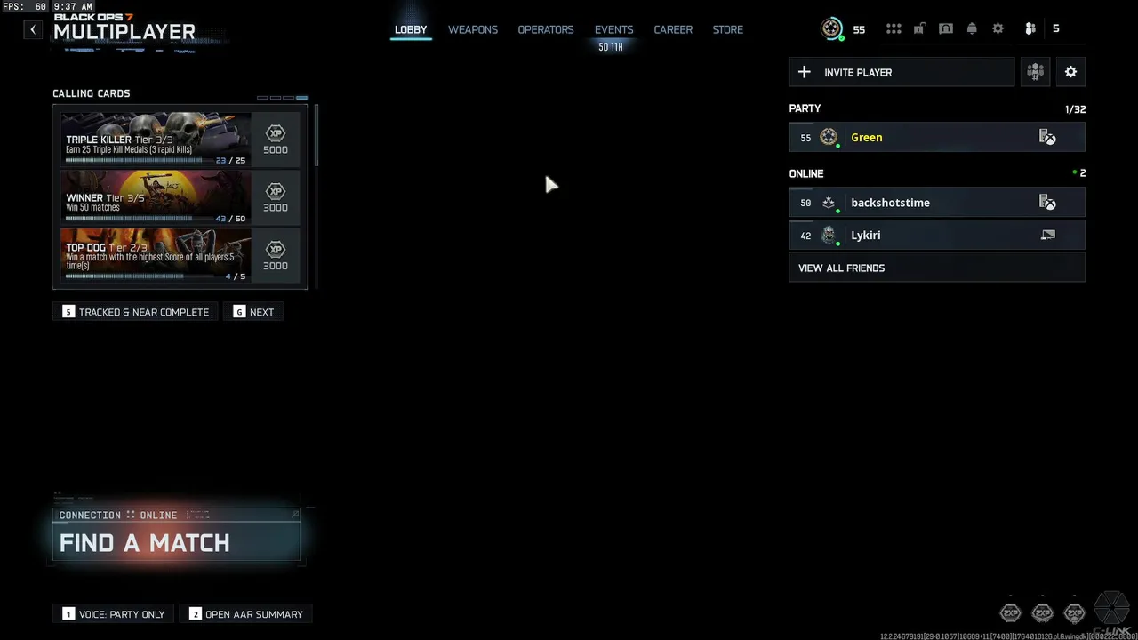This screenshot has width=1138, height=640.
Task: Click the party count '1/32'
Action: (x=1075, y=109)
